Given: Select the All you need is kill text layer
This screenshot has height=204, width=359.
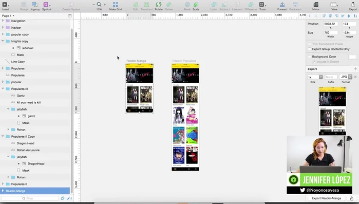Looking at the screenshot, I should coord(35,102).
